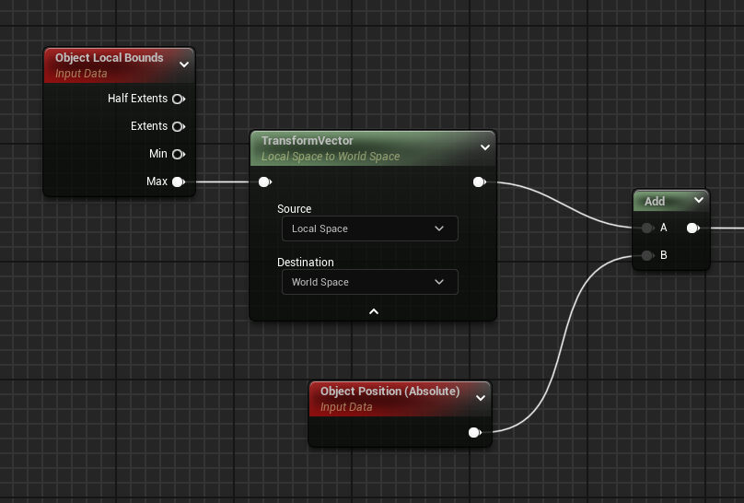Click the TransformVector output pin
Viewport: 744px width, 503px height.
(x=479, y=181)
